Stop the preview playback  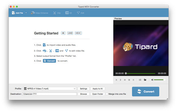(129, 80)
